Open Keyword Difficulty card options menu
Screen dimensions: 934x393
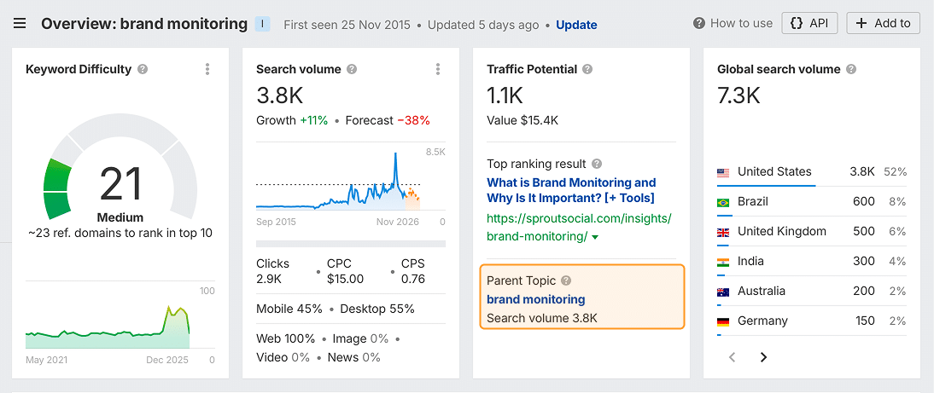point(207,69)
